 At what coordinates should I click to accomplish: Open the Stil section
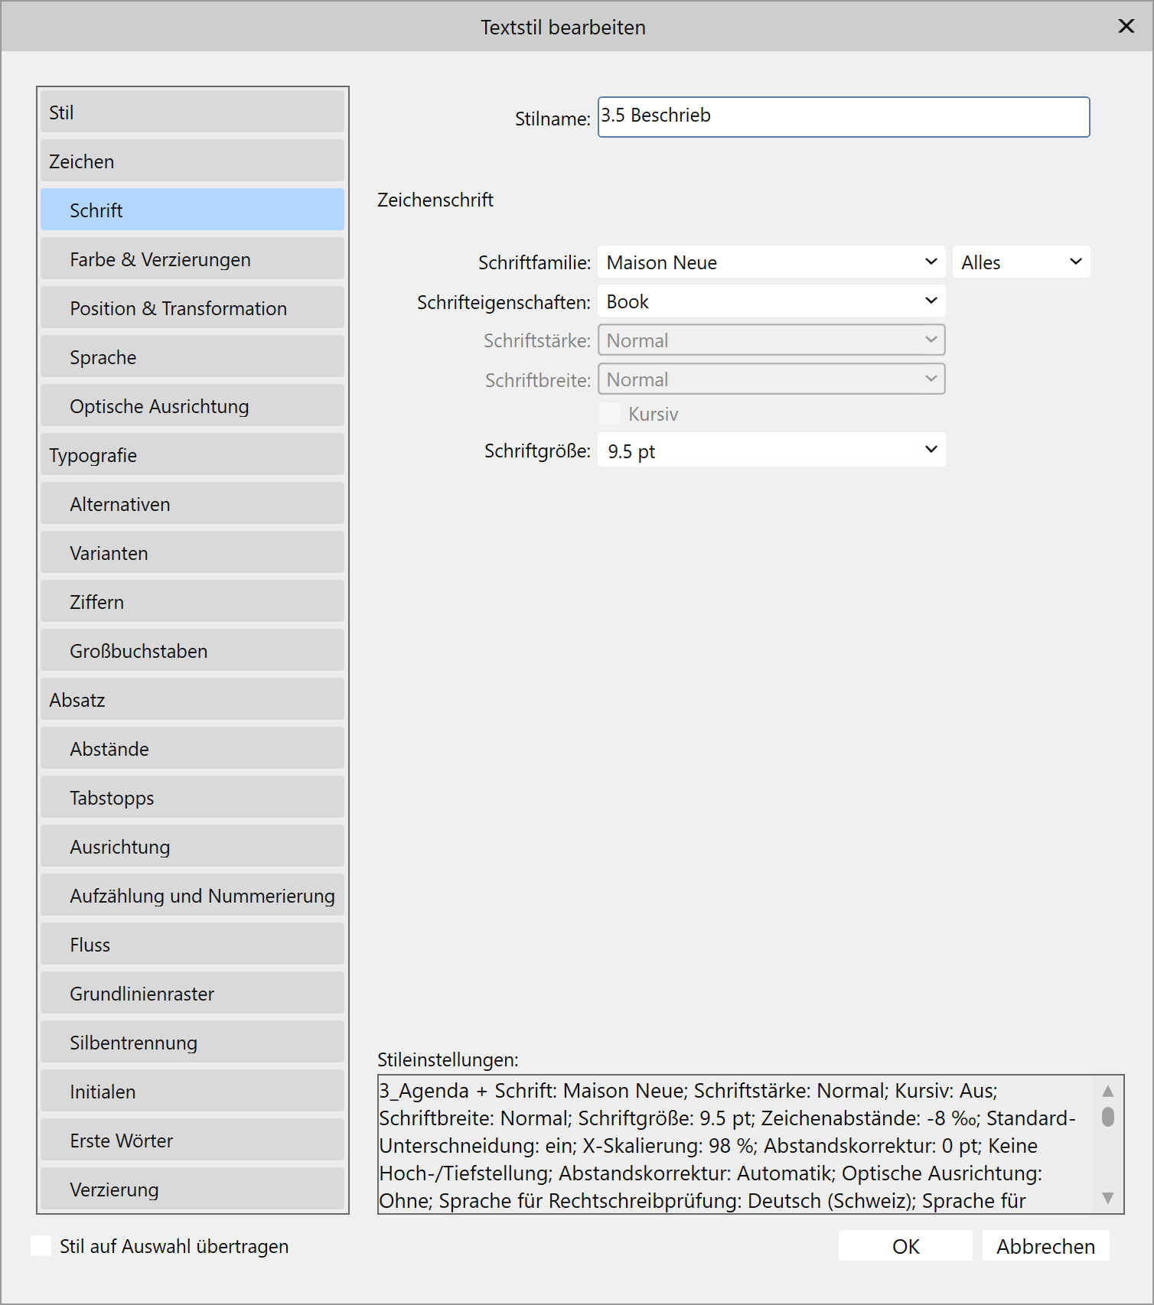(x=192, y=112)
